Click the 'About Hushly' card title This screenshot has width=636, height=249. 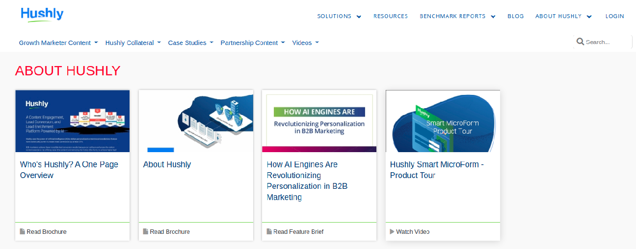tap(167, 164)
